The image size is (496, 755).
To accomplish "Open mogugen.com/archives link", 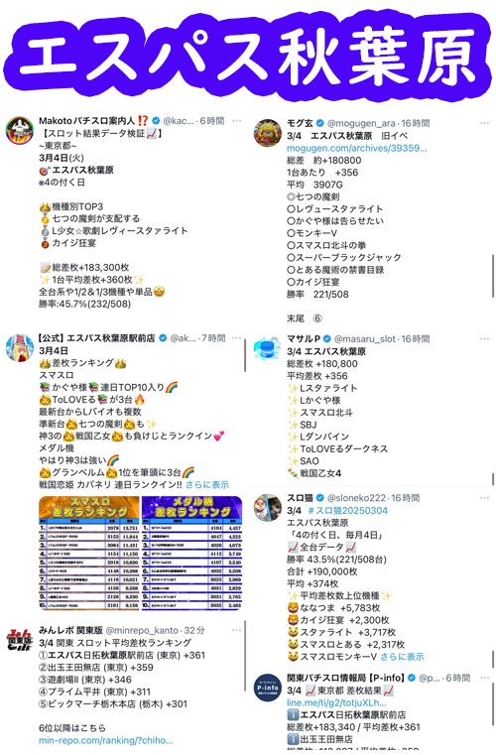I will point(357,148).
